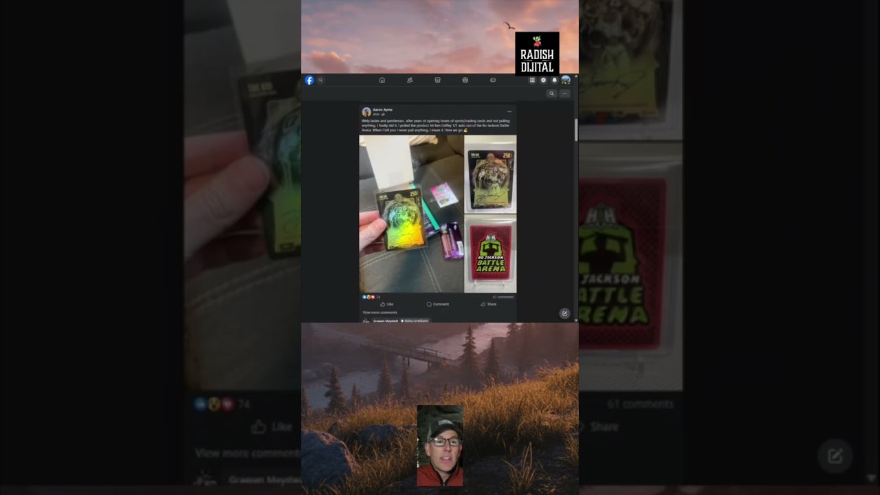Open the Messenger icon
This screenshot has height=495, width=880.
click(543, 80)
